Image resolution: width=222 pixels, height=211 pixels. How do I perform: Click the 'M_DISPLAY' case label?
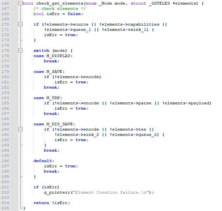pos(58,56)
